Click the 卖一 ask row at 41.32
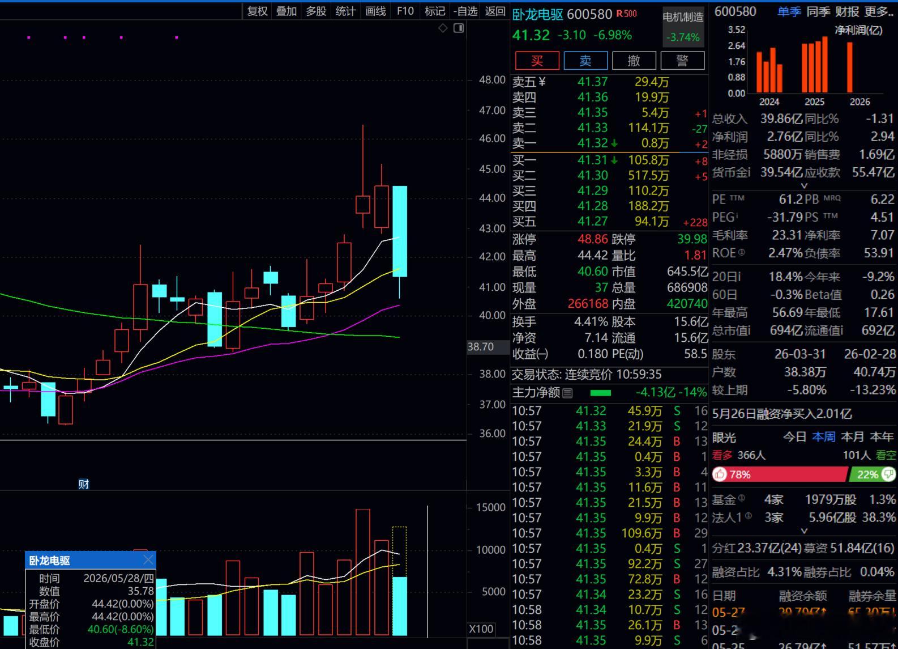 609,143
